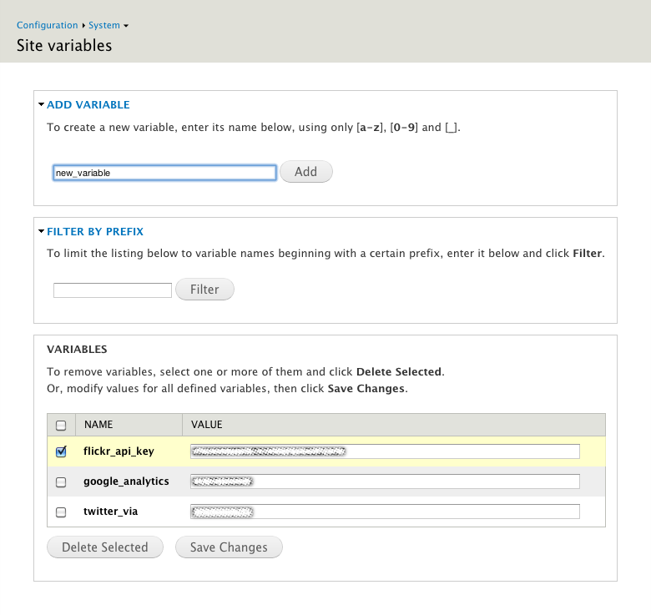The width and height of the screenshot is (651, 615).
Task: Edit the twitter_via value field
Action: [385, 512]
